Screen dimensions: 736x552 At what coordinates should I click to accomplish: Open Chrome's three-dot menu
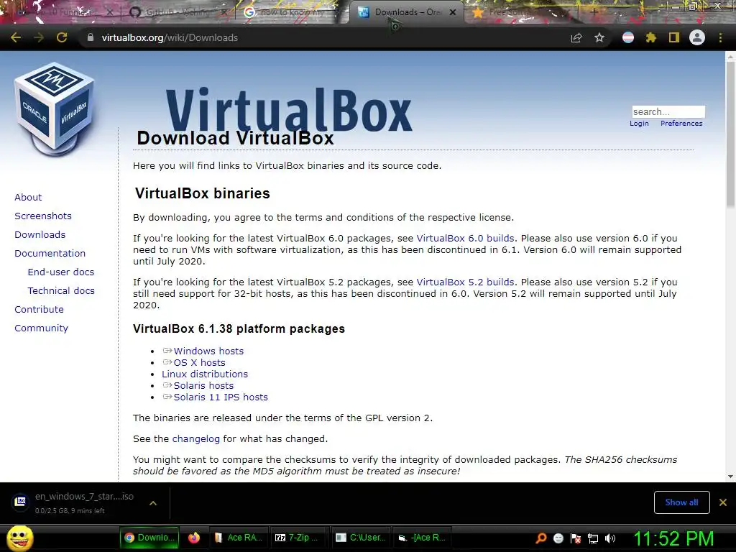(720, 37)
